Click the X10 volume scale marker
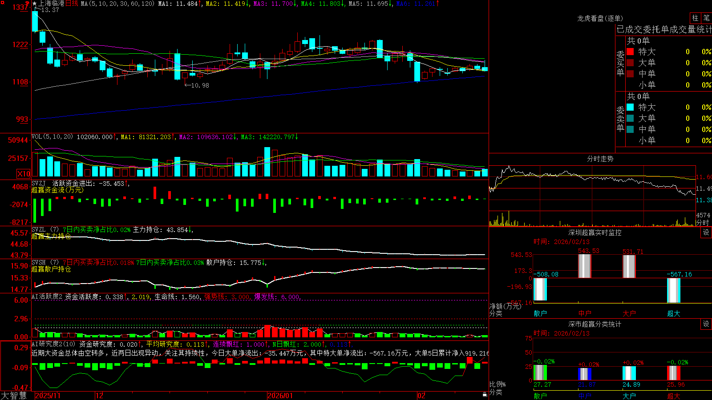 coord(24,174)
